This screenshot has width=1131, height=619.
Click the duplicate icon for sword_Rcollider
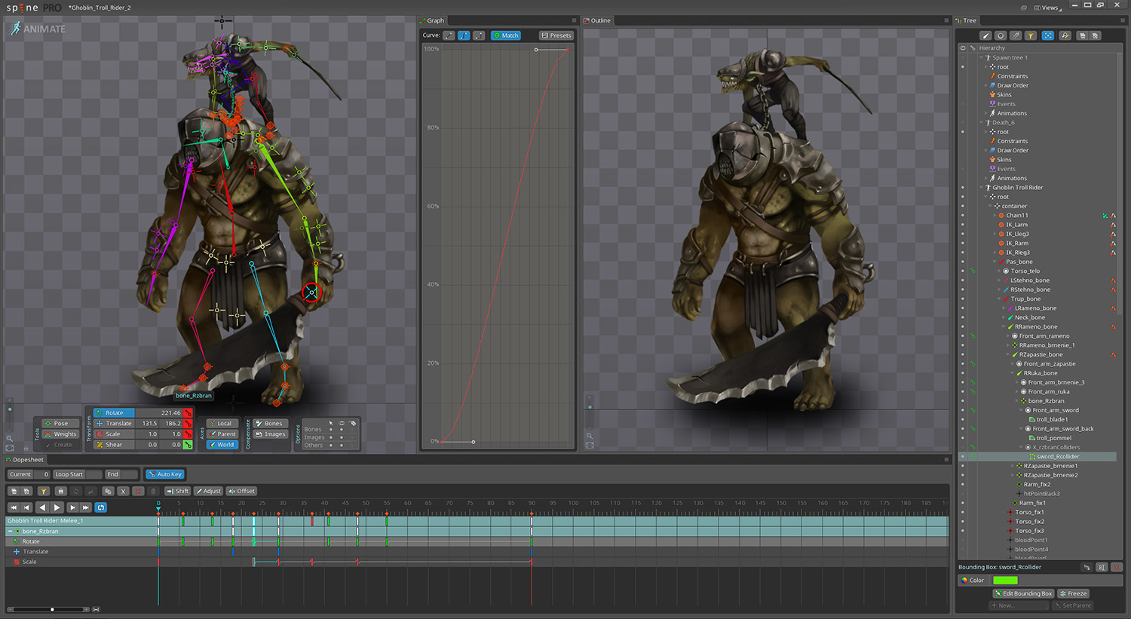(x=1087, y=567)
